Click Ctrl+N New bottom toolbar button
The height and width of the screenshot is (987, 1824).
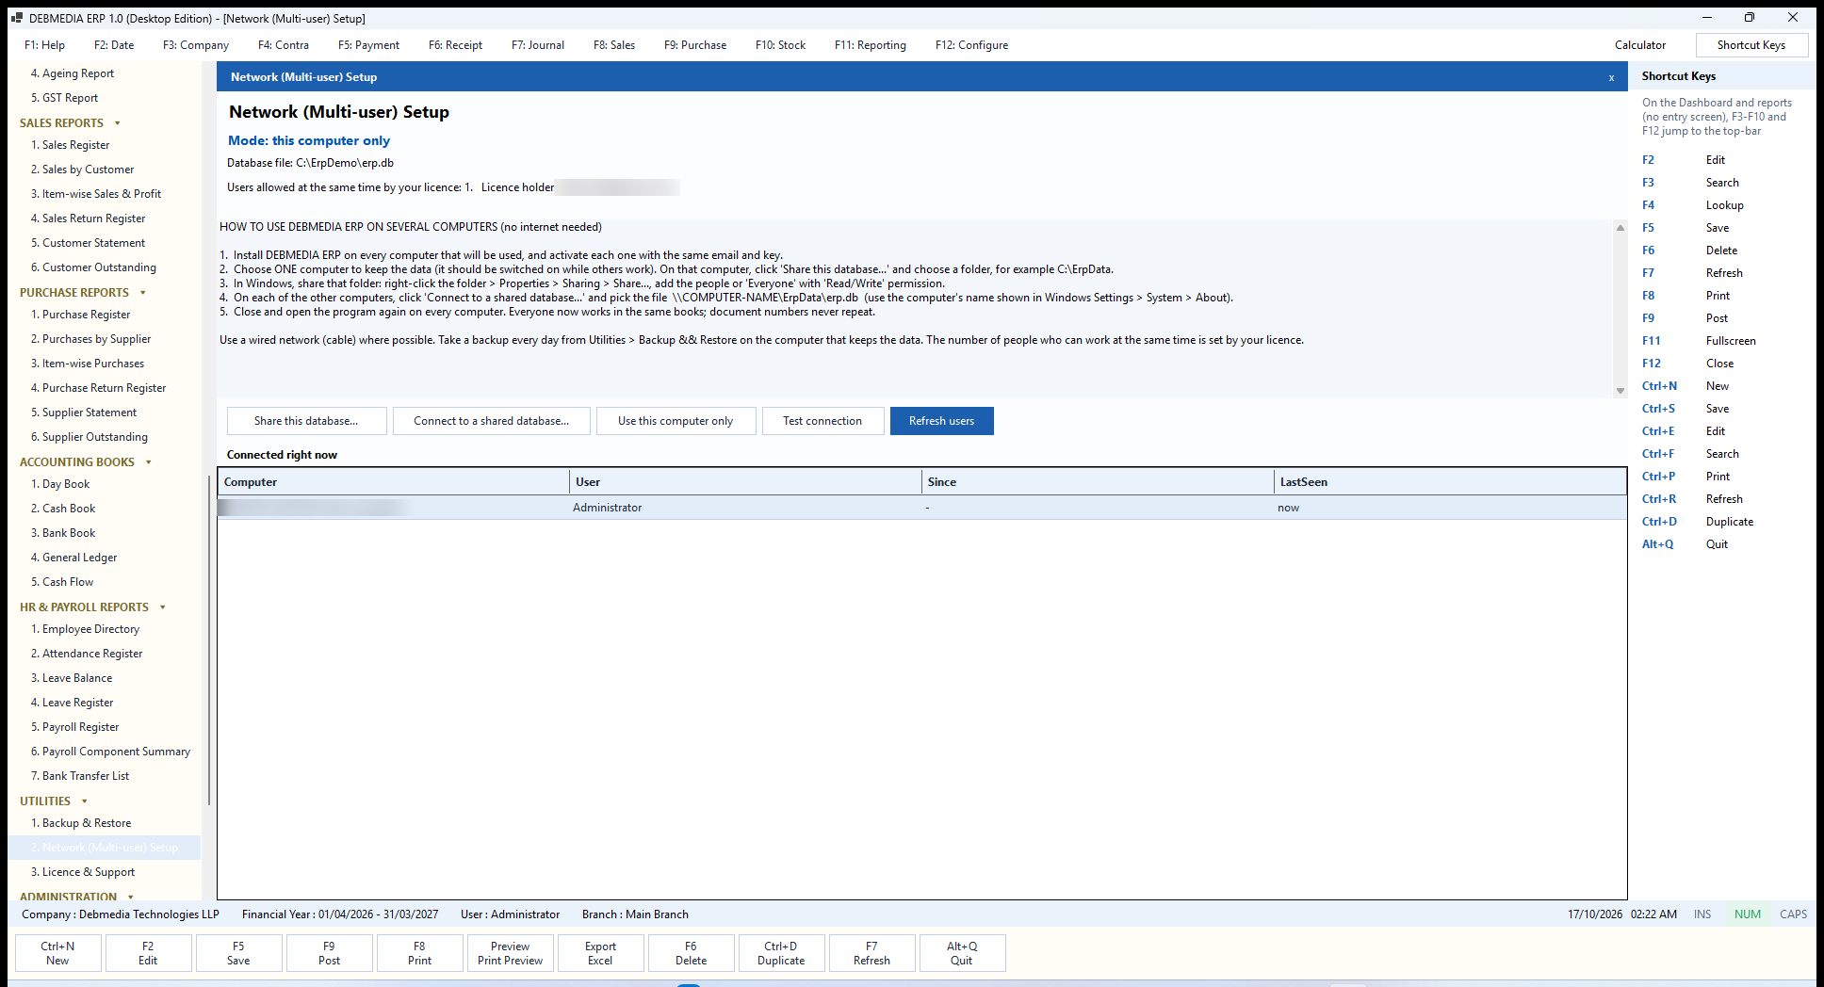(x=57, y=953)
